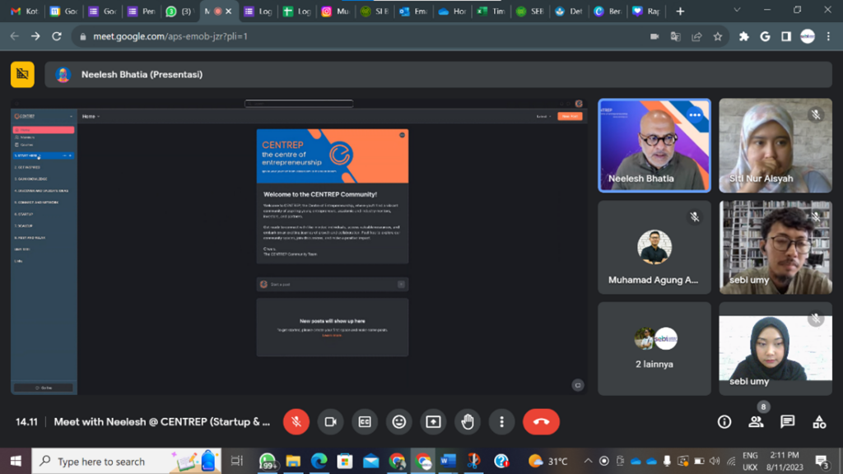The width and height of the screenshot is (843, 474).
Task: Open the Chrome extensions puzzle icon
Action: [744, 36]
